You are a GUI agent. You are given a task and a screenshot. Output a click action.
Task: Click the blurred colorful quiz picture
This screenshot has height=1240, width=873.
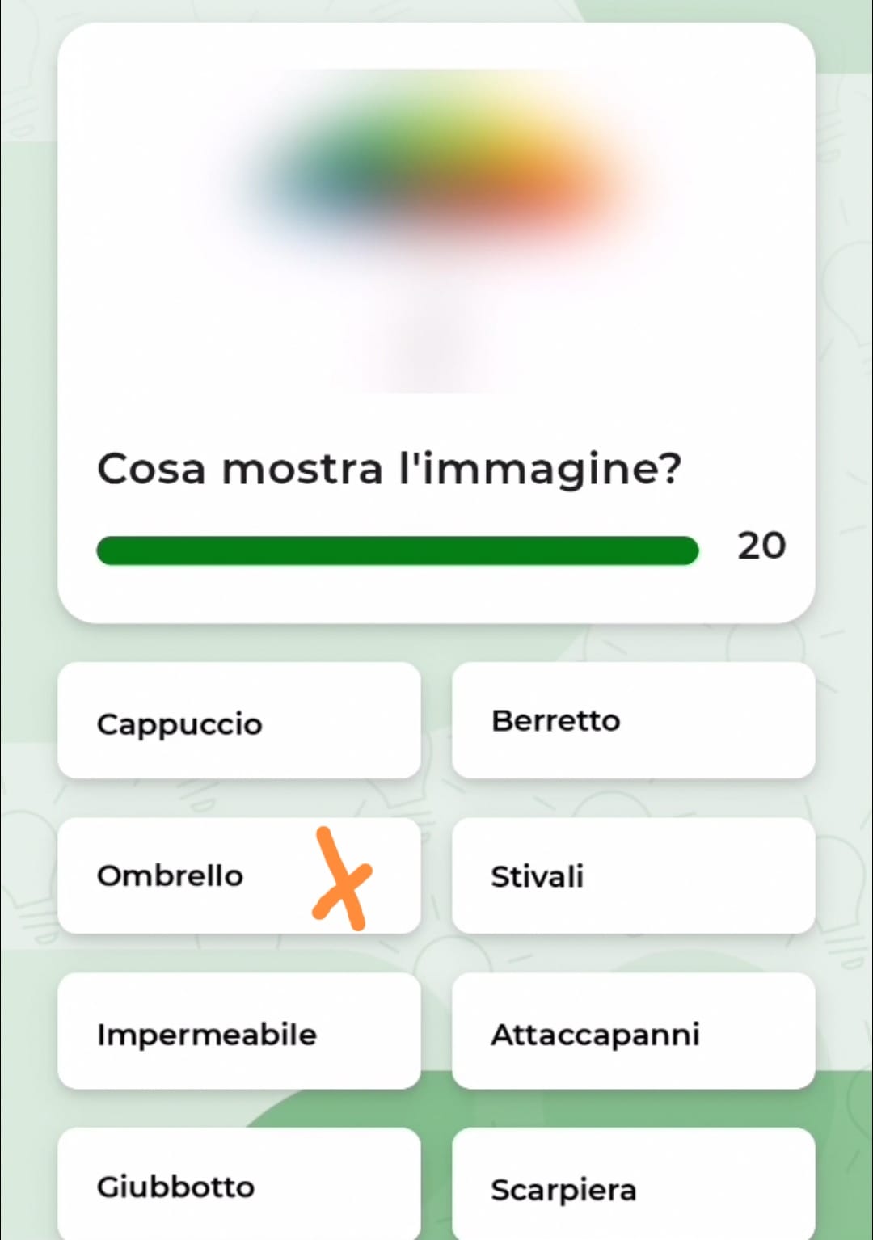[x=436, y=230]
